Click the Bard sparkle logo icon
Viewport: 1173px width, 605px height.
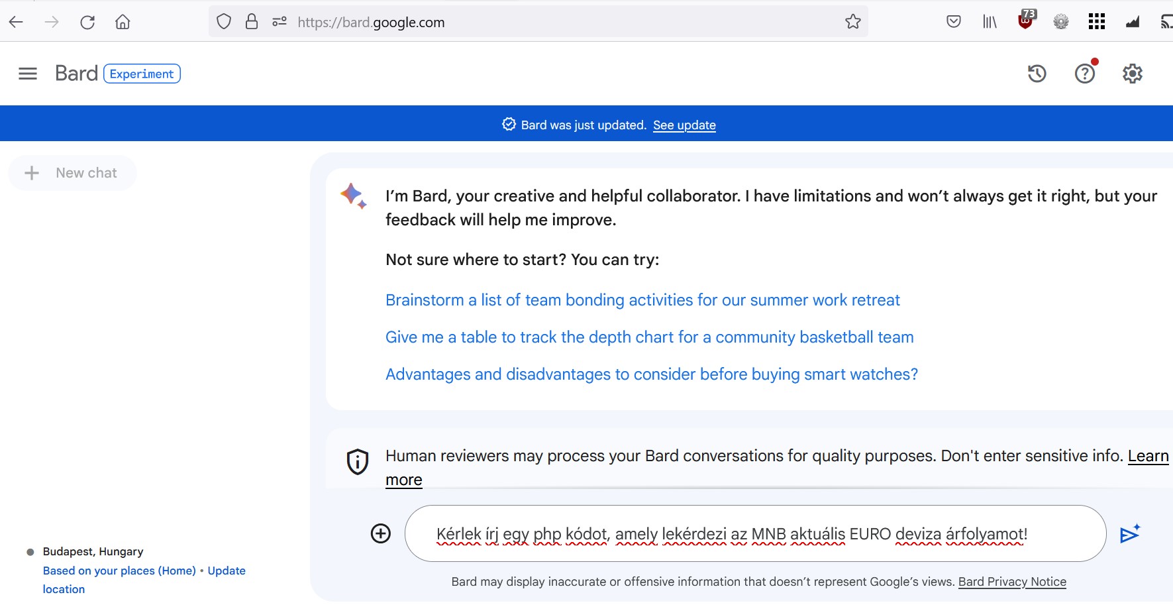pos(353,196)
